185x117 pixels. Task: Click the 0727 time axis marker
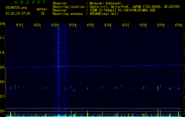(126, 25)
